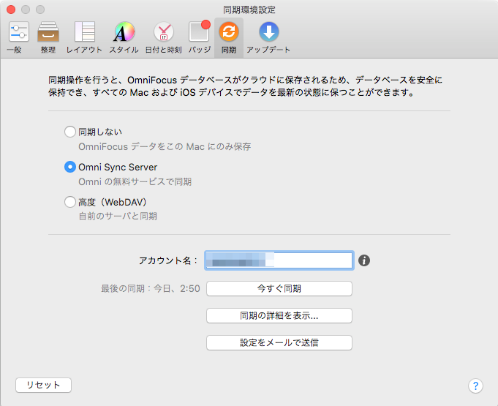The height and width of the screenshot is (406, 498).
Task: Select the 高度（WebDAV）radio option
Action: [x=70, y=202]
